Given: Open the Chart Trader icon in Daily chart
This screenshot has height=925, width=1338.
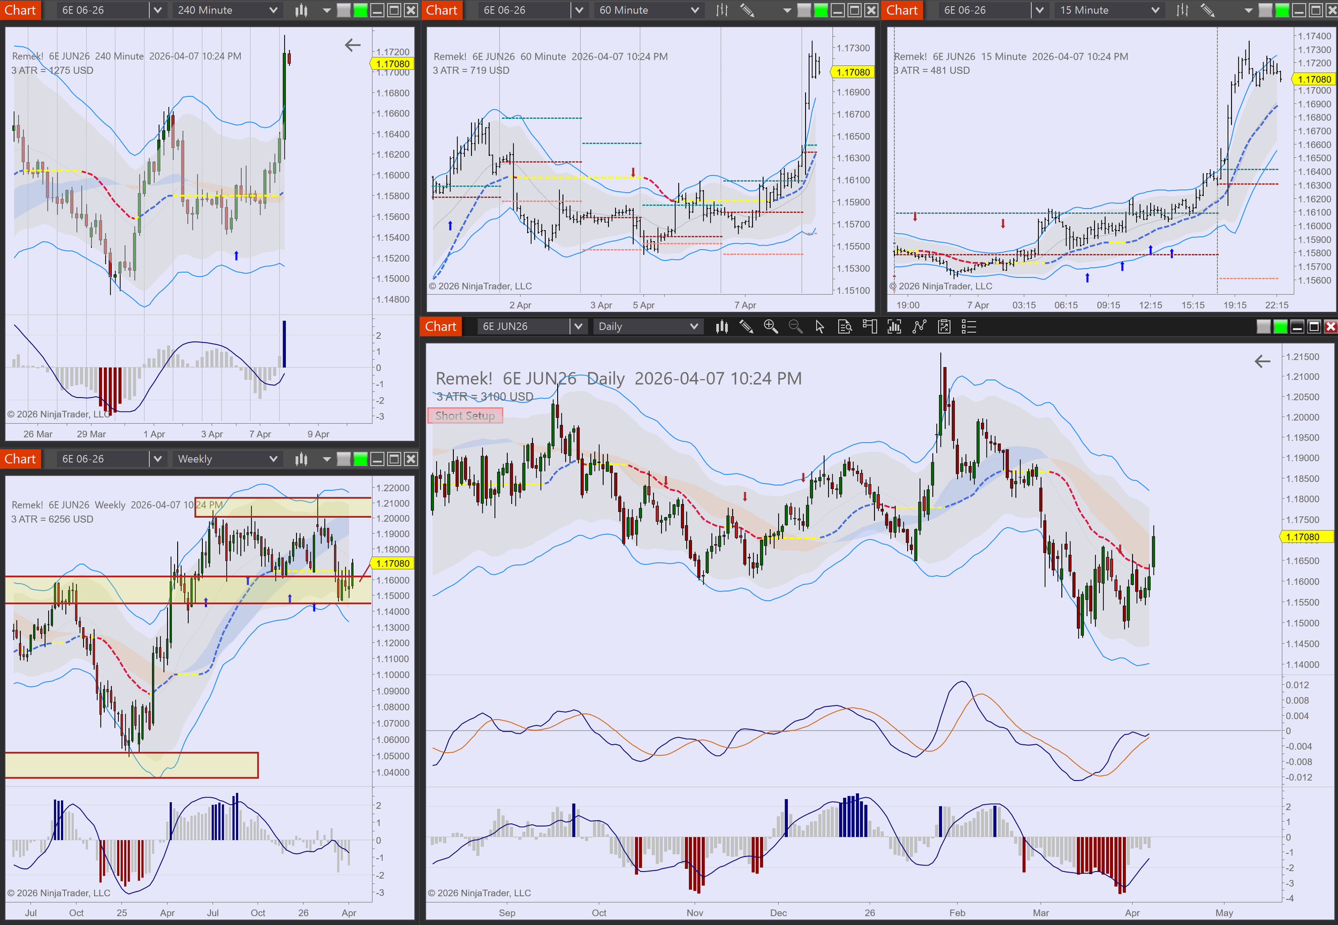Looking at the screenshot, I should click(x=870, y=326).
